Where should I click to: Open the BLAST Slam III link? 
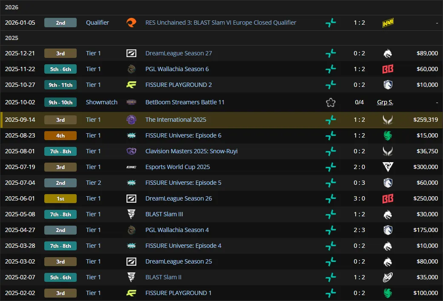pyautogui.click(x=164, y=214)
